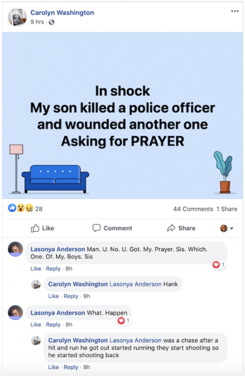Click the public globe privacy icon

coord(52,22)
